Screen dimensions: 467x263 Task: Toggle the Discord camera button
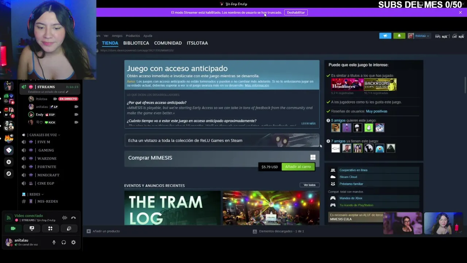[13, 228]
